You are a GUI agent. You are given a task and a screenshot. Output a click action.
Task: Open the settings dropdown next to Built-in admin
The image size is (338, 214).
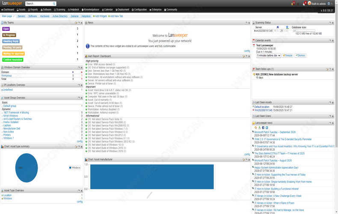click(x=329, y=3)
